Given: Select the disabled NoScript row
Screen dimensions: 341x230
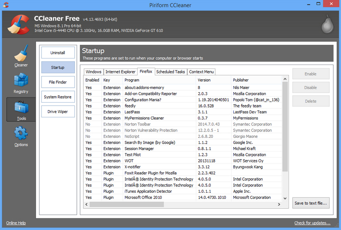Looking at the screenshot, I should 183,136.
